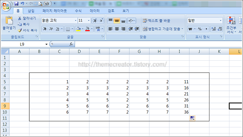243x137 pixels.
Task: Apply comma style
Action: point(206,29)
